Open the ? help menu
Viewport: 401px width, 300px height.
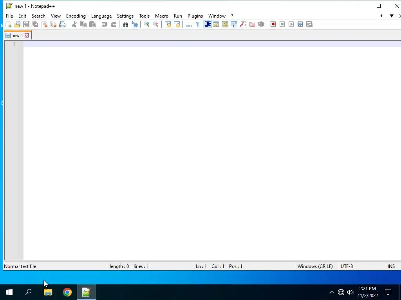click(232, 16)
